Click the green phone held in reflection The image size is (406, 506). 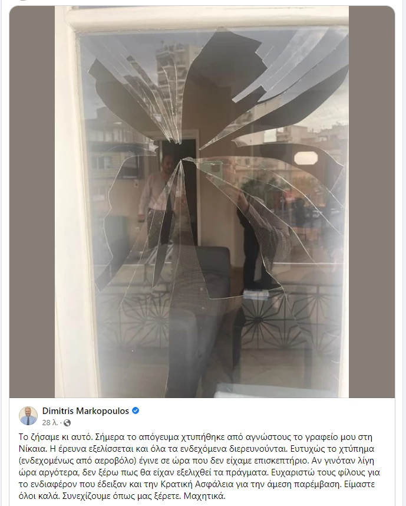[x=213, y=169]
